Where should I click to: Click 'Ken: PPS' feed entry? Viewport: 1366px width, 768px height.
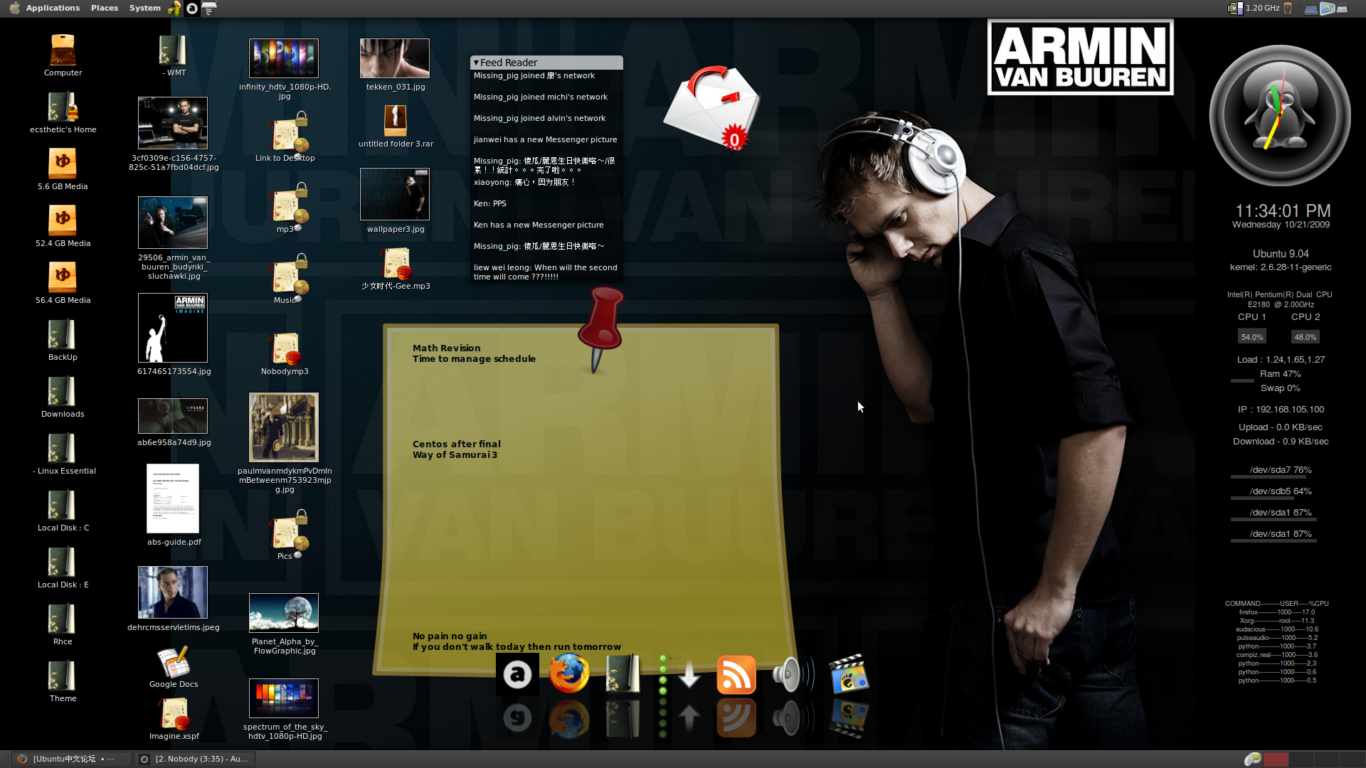tap(490, 203)
